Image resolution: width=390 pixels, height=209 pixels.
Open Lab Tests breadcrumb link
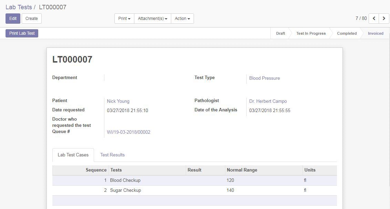(19, 7)
